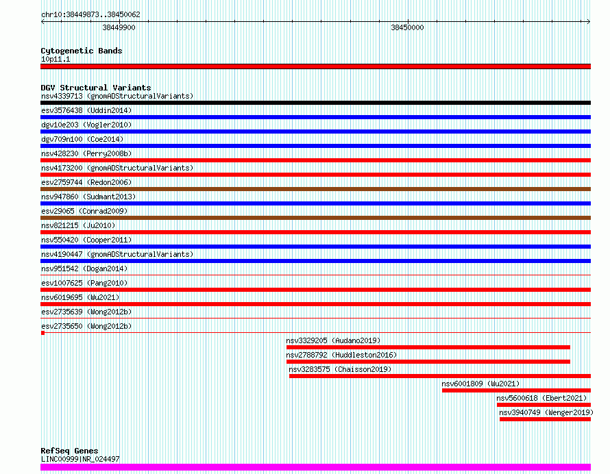Click the brown bar under esv2759744

pyautogui.click(x=315, y=189)
